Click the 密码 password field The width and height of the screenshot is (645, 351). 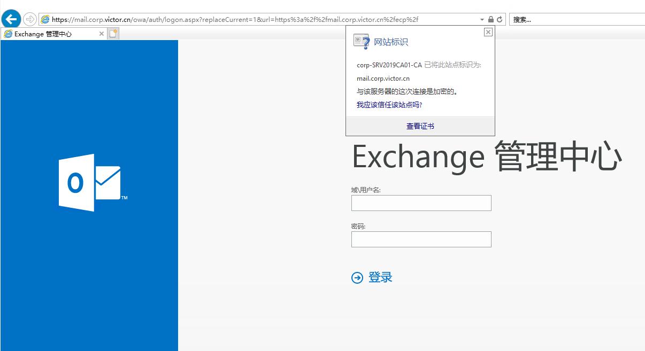(x=420, y=239)
